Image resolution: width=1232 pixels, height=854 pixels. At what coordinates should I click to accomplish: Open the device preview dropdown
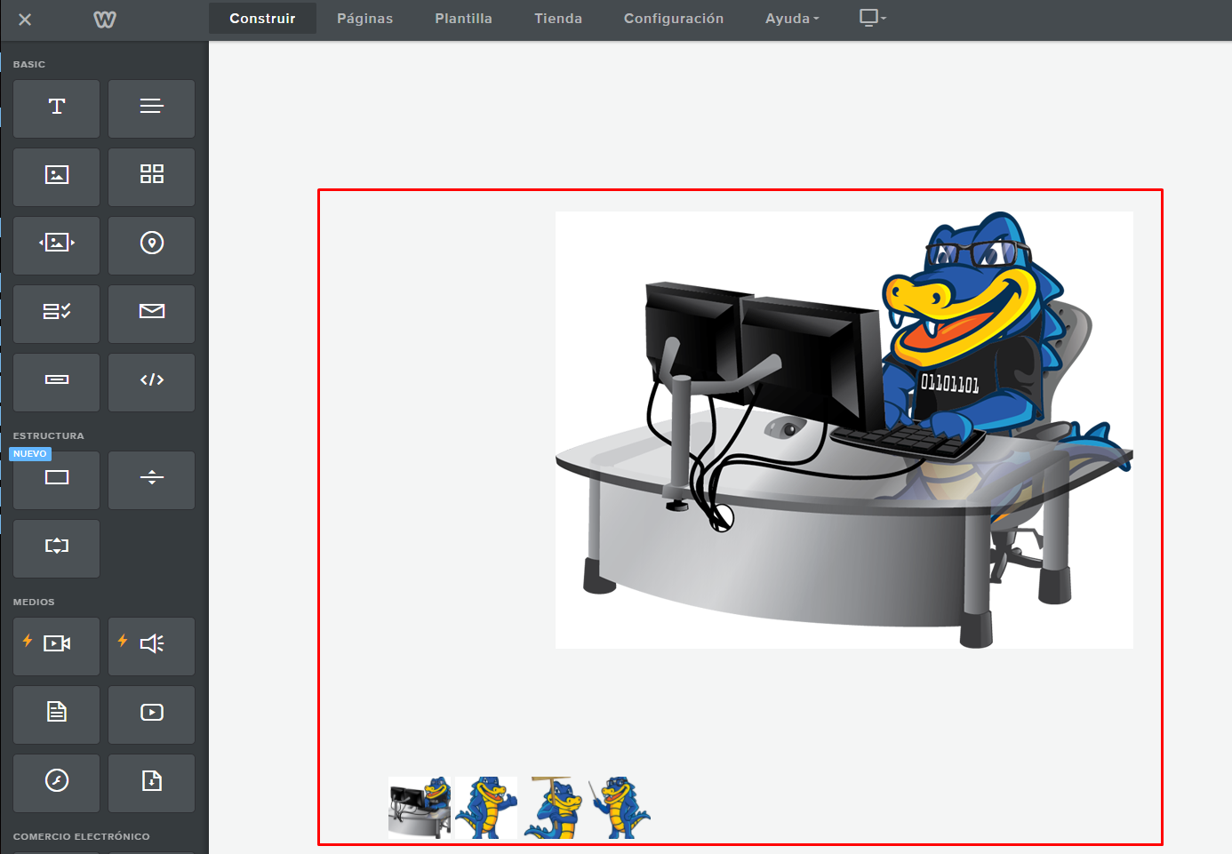(x=873, y=18)
